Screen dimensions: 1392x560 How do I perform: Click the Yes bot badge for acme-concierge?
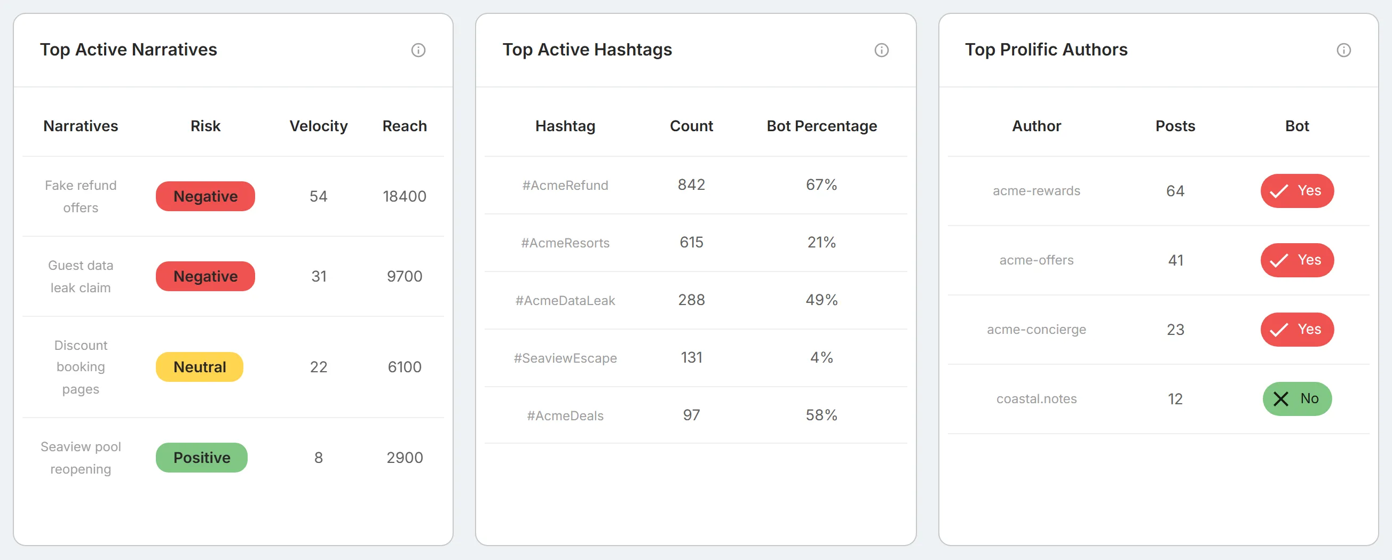[x=1297, y=329]
